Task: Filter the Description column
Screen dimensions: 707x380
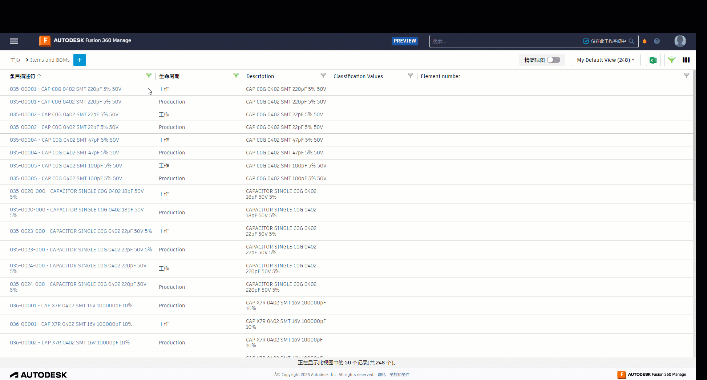Action: coord(323,76)
